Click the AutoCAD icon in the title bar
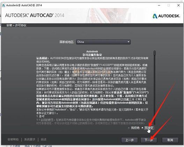Viewport: 184px width, 147px height. [x=3, y=5]
